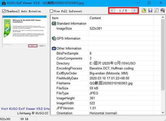The image size is (166, 121).
Task: Click Baseline DCT, Huffman coding value
Action: coord(111,68)
